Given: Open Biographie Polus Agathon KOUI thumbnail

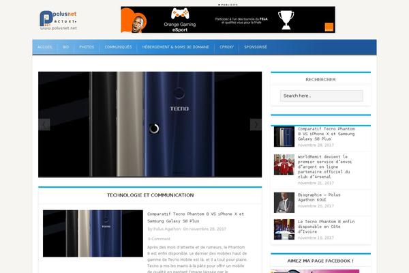Looking at the screenshot, I should pos(284,203).
